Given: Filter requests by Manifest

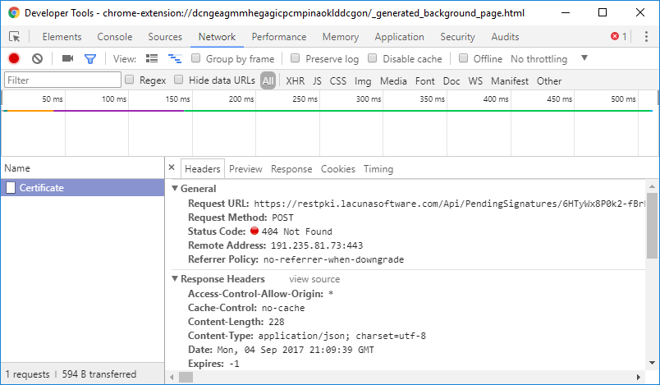Looking at the screenshot, I should [510, 80].
